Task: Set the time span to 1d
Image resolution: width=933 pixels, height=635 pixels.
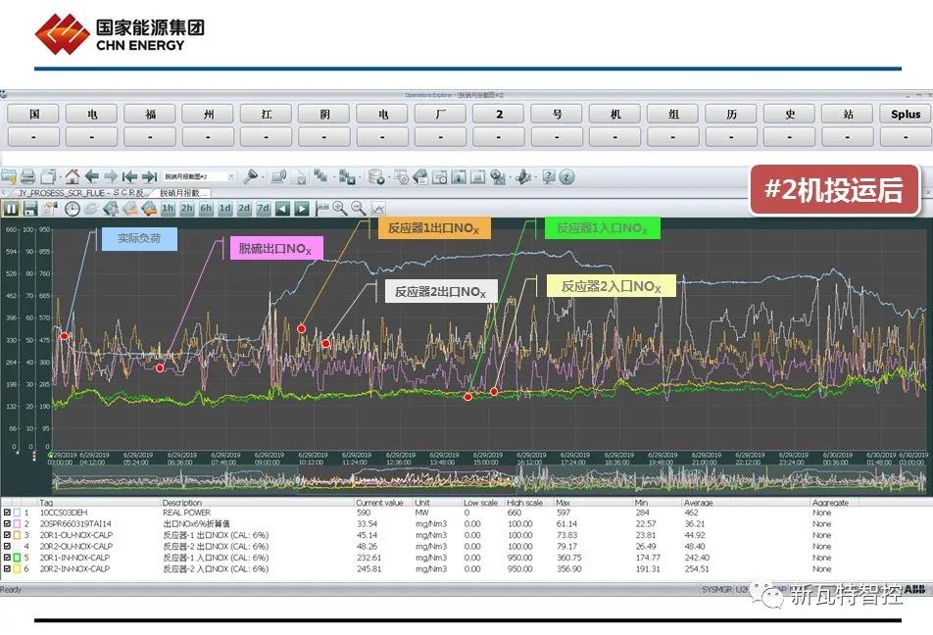Action: click(x=225, y=209)
